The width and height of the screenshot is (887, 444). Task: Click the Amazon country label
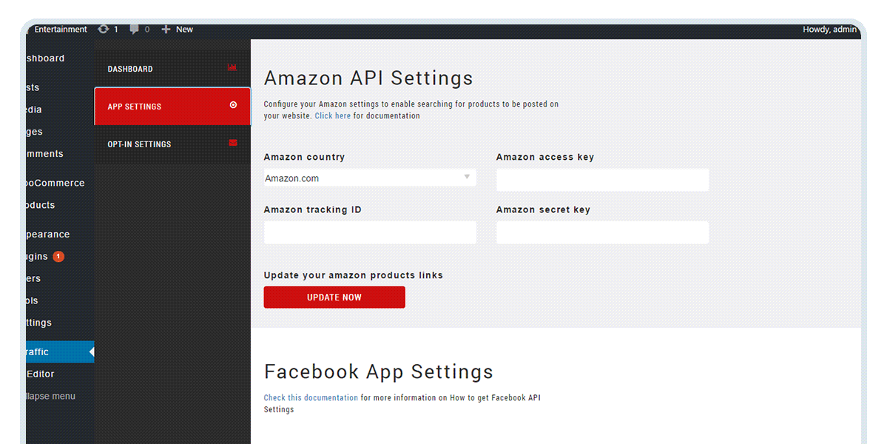(304, 157)
